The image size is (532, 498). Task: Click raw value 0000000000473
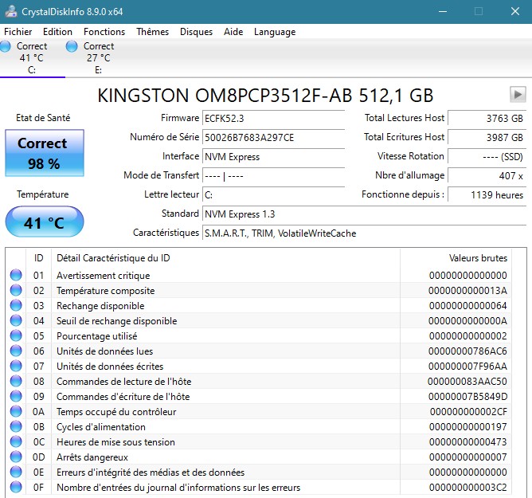[467, 442]
